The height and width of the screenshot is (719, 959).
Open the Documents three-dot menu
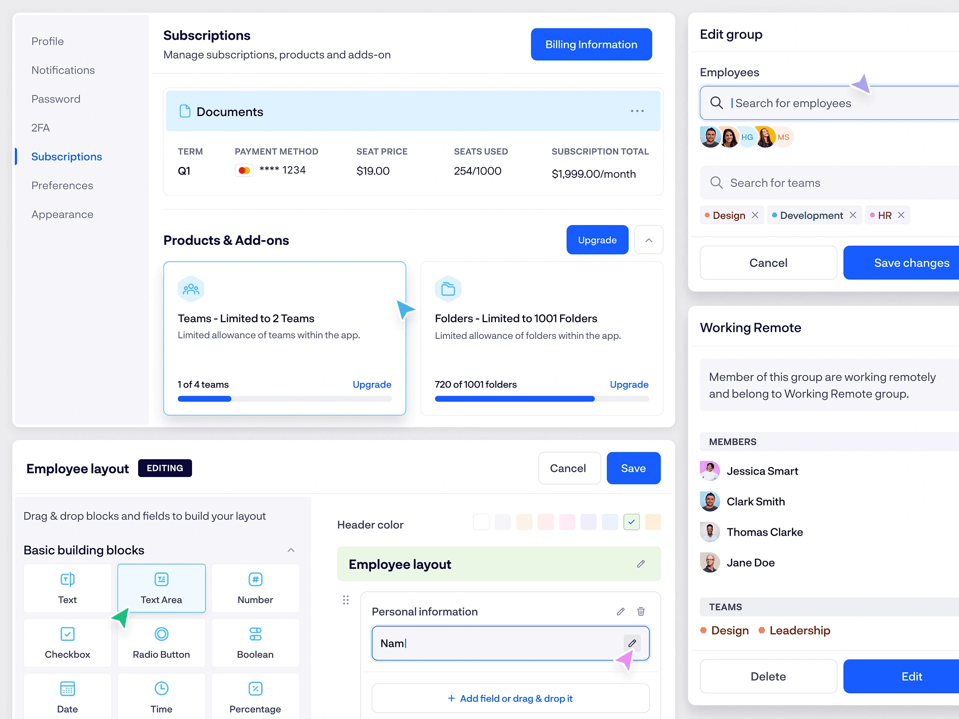click(x=637, y=111)
